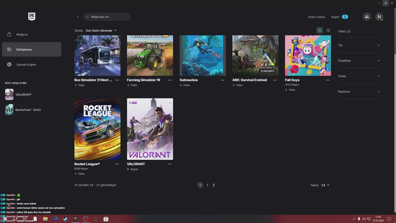Open the notification center icon
The width and height of the screenshot is (396, 223).
(389, 219)
